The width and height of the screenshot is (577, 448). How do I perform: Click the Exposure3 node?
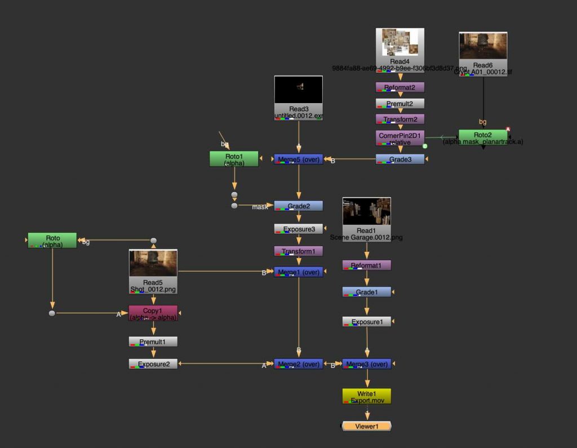(x=299, y=229)
